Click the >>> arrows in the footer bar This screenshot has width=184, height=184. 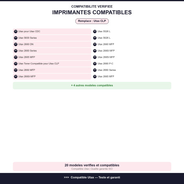point(66,177)
